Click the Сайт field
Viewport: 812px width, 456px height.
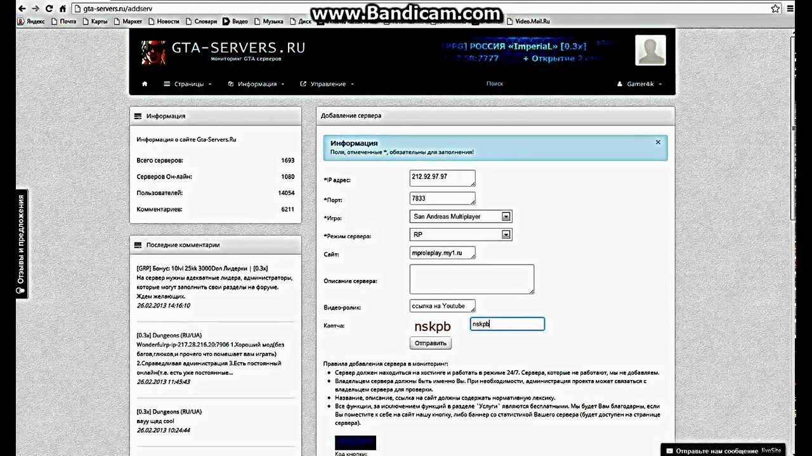click(x=442, y=253)
